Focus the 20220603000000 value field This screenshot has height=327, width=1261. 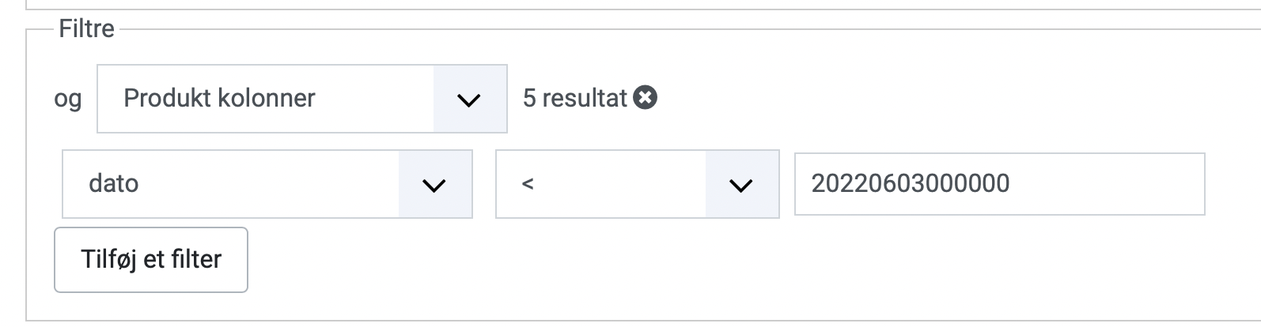(999, 184)
